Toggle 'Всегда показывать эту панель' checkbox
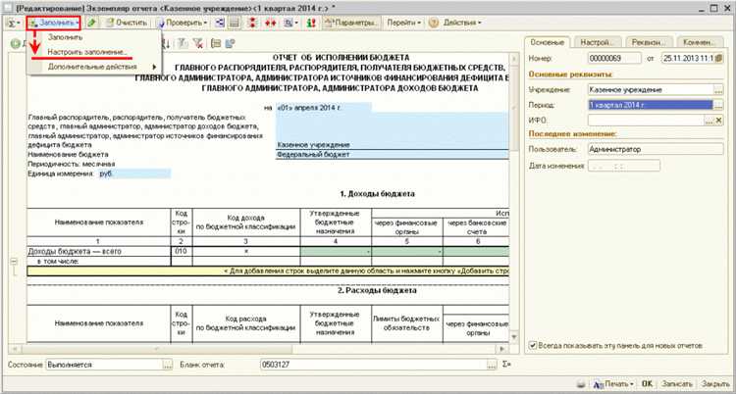The image size is (736, 394). pyautogui.click(x=532, y=345)
